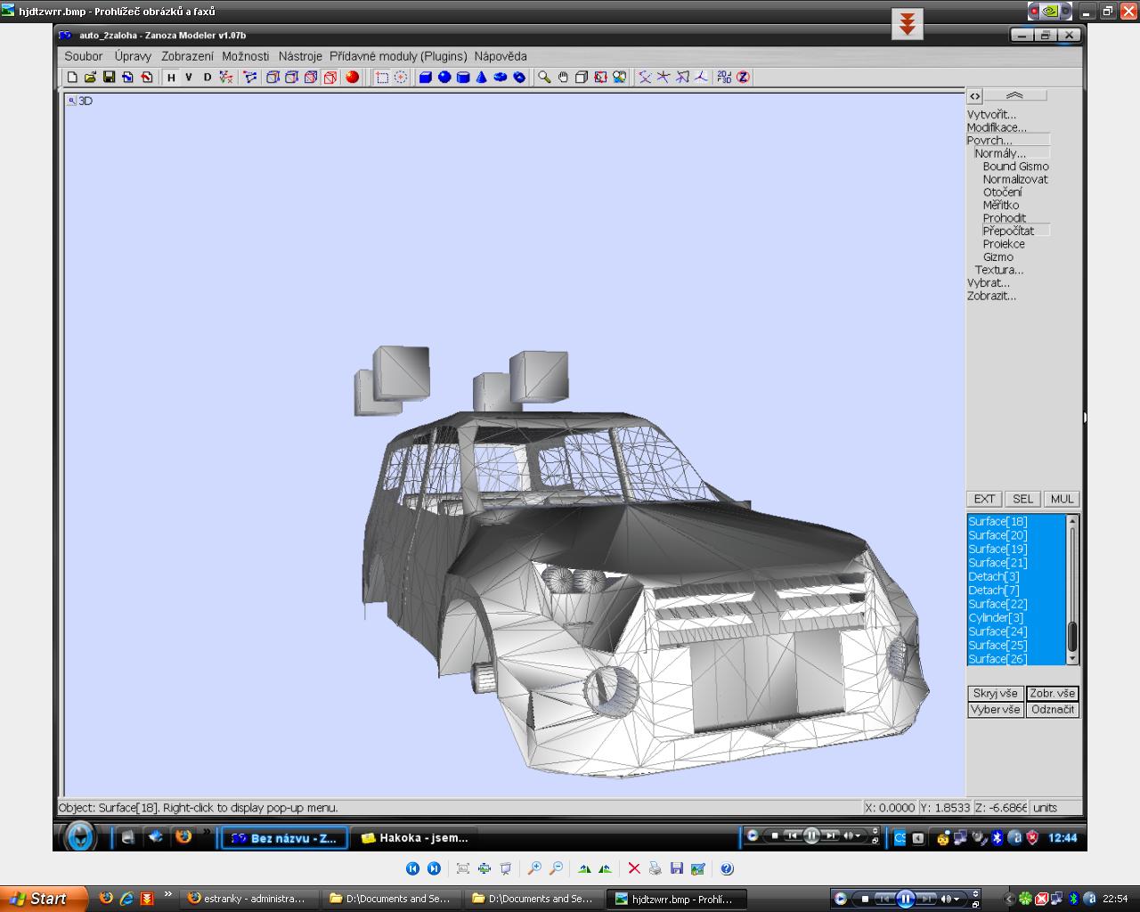Expand the Modifikace... panel section
1140x912 pixels.
tap(997, 127)
